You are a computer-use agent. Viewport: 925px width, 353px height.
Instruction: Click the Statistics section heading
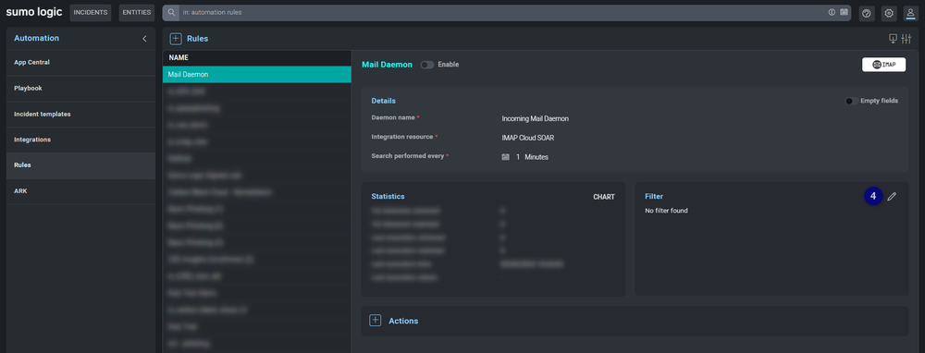point(388,196)
